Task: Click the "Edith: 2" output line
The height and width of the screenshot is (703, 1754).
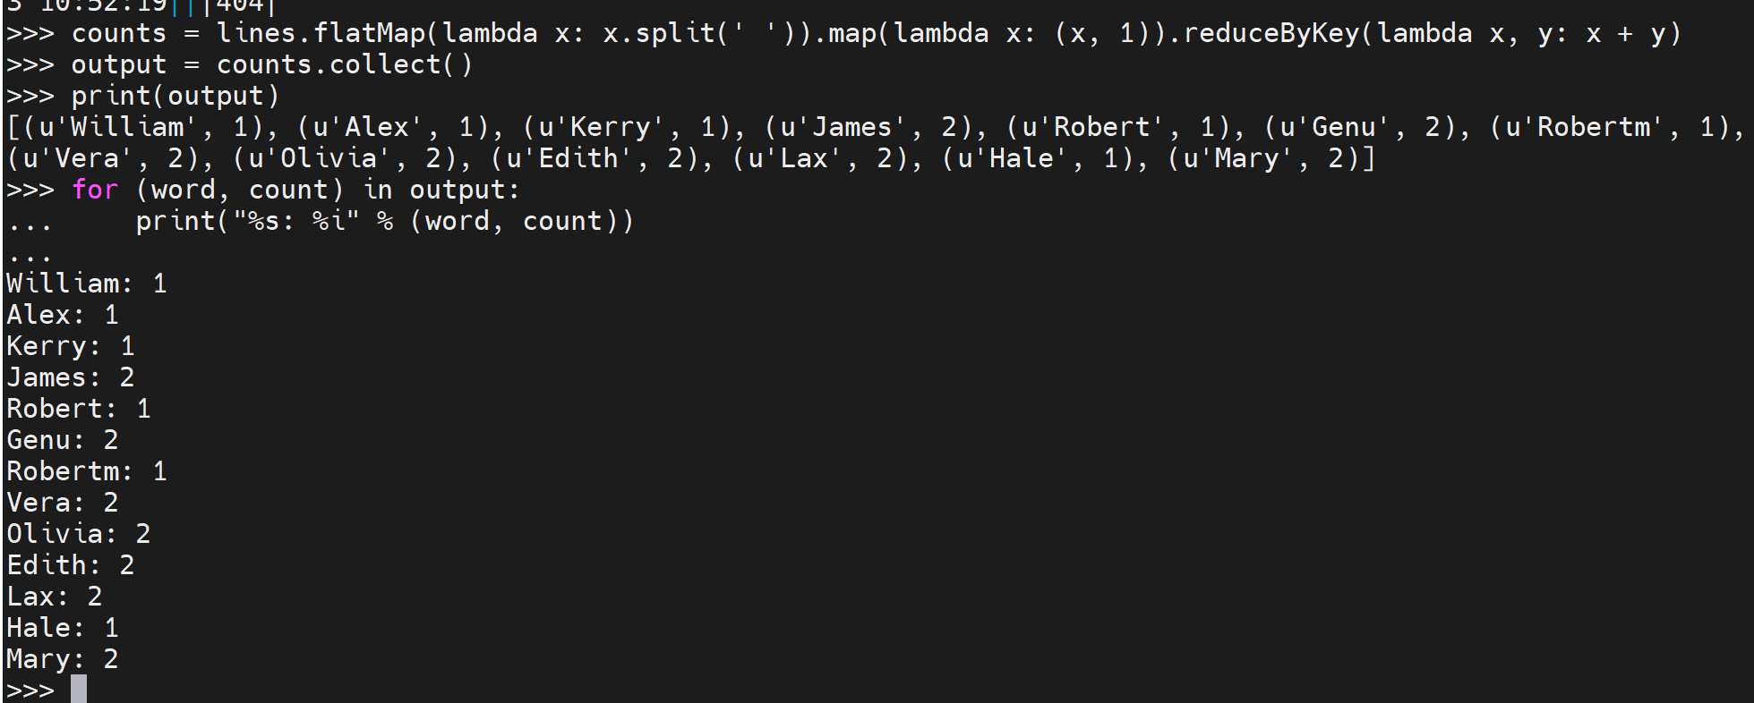Action: point(70,565)
